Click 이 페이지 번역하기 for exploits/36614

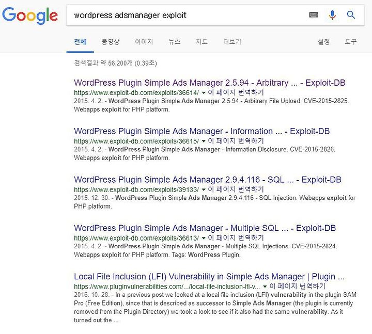(236, 92)
